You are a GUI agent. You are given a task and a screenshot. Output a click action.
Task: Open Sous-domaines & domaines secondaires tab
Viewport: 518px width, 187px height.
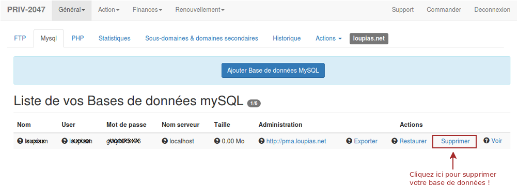pos(201,38)
